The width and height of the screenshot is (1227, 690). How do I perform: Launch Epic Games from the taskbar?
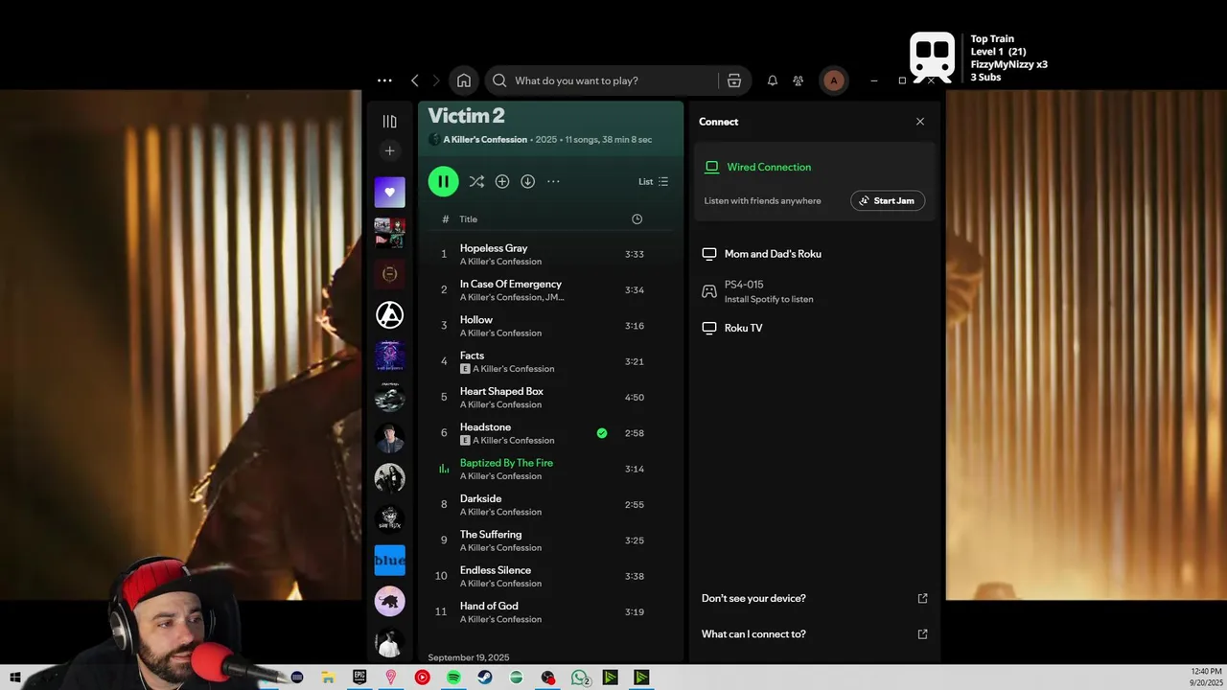point(359,678)
